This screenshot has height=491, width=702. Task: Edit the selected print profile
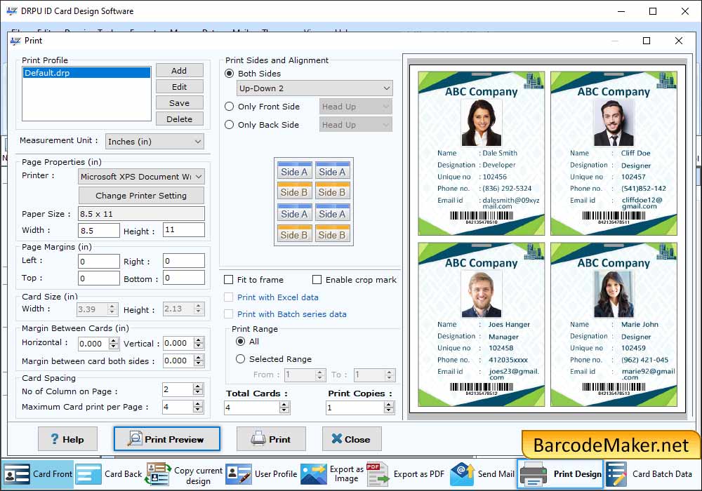(x=179, y=87)
